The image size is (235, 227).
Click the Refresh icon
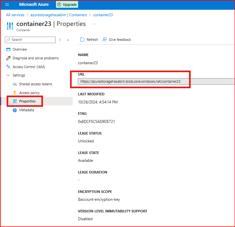(x=82, y=40)
